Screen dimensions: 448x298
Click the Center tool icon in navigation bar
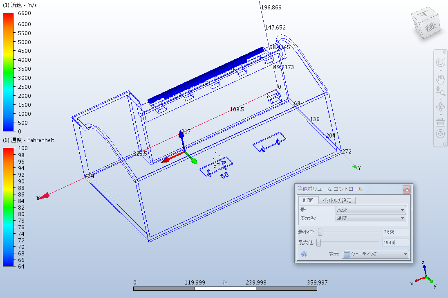click(x=440, y=133)
